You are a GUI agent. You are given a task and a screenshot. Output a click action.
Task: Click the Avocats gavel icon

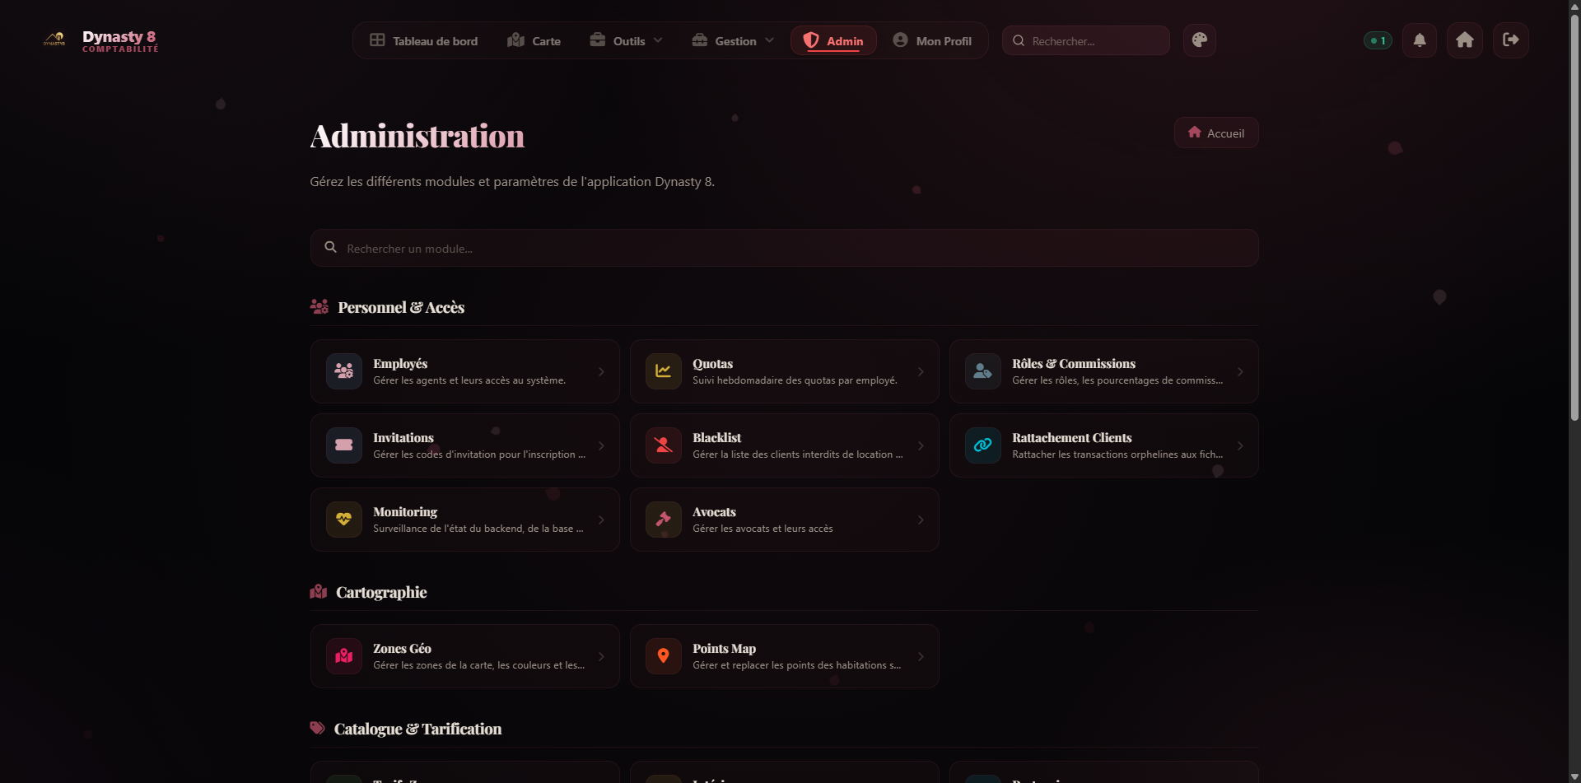[663, 520]
